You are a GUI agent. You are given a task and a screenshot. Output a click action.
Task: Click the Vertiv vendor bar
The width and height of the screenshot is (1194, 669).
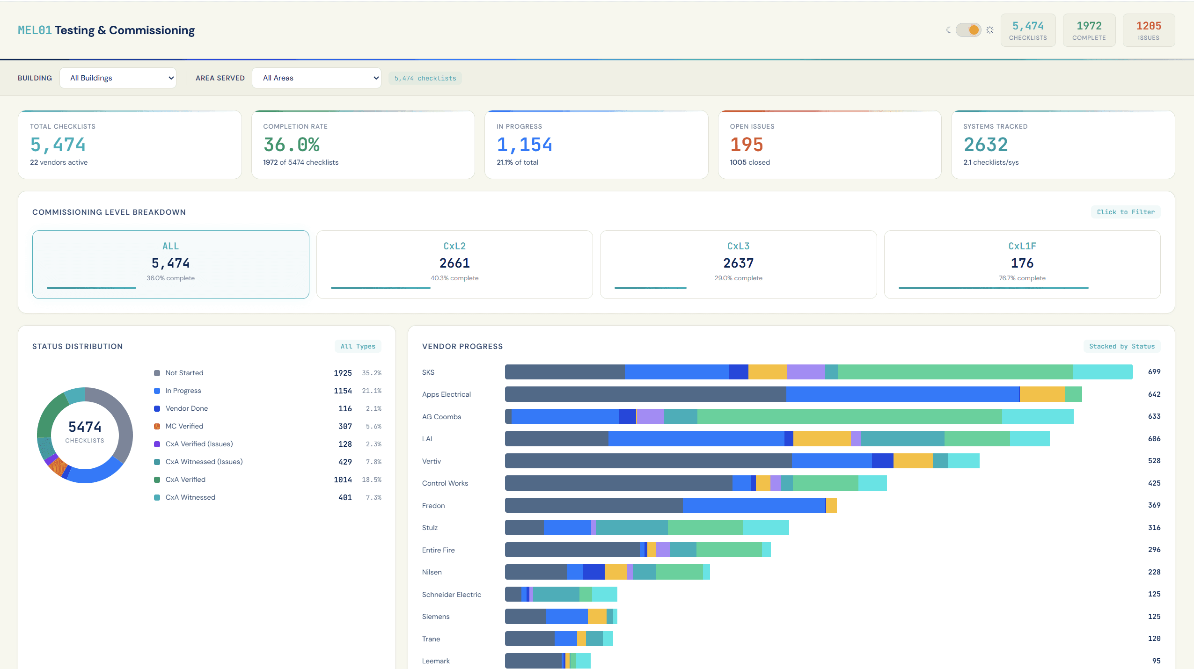tap(742, 461)
